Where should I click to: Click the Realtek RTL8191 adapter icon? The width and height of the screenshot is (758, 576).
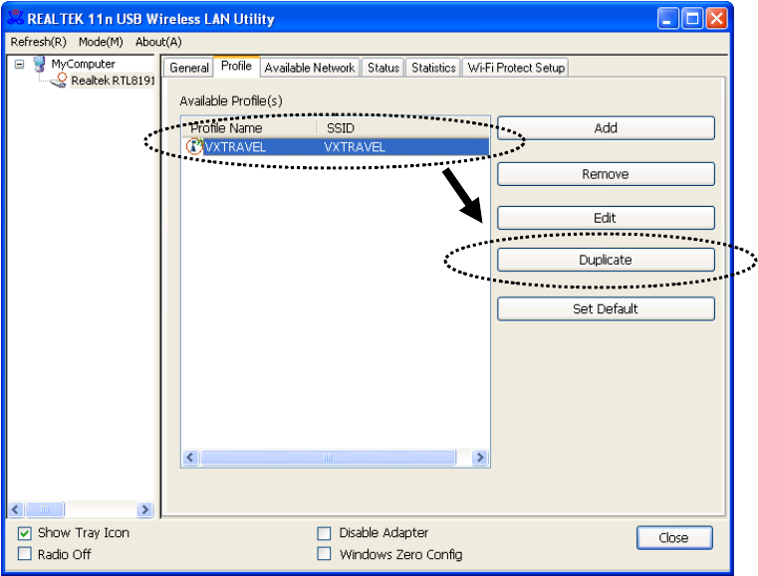59,81
